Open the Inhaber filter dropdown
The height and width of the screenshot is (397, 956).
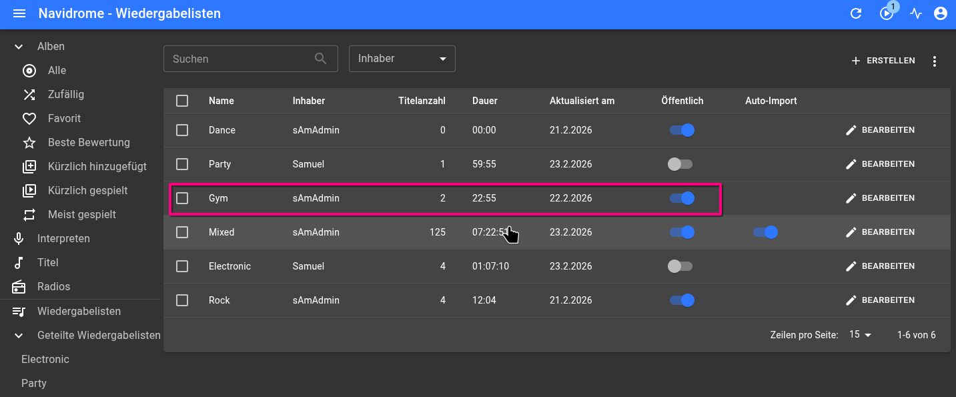tap(402, 59)
